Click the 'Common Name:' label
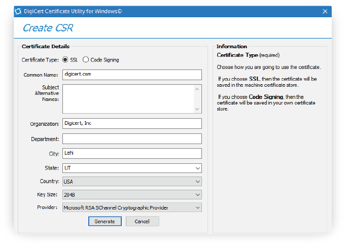Image resolution: width=345 pixels, height=243 pixels. (x=41, y=75)
